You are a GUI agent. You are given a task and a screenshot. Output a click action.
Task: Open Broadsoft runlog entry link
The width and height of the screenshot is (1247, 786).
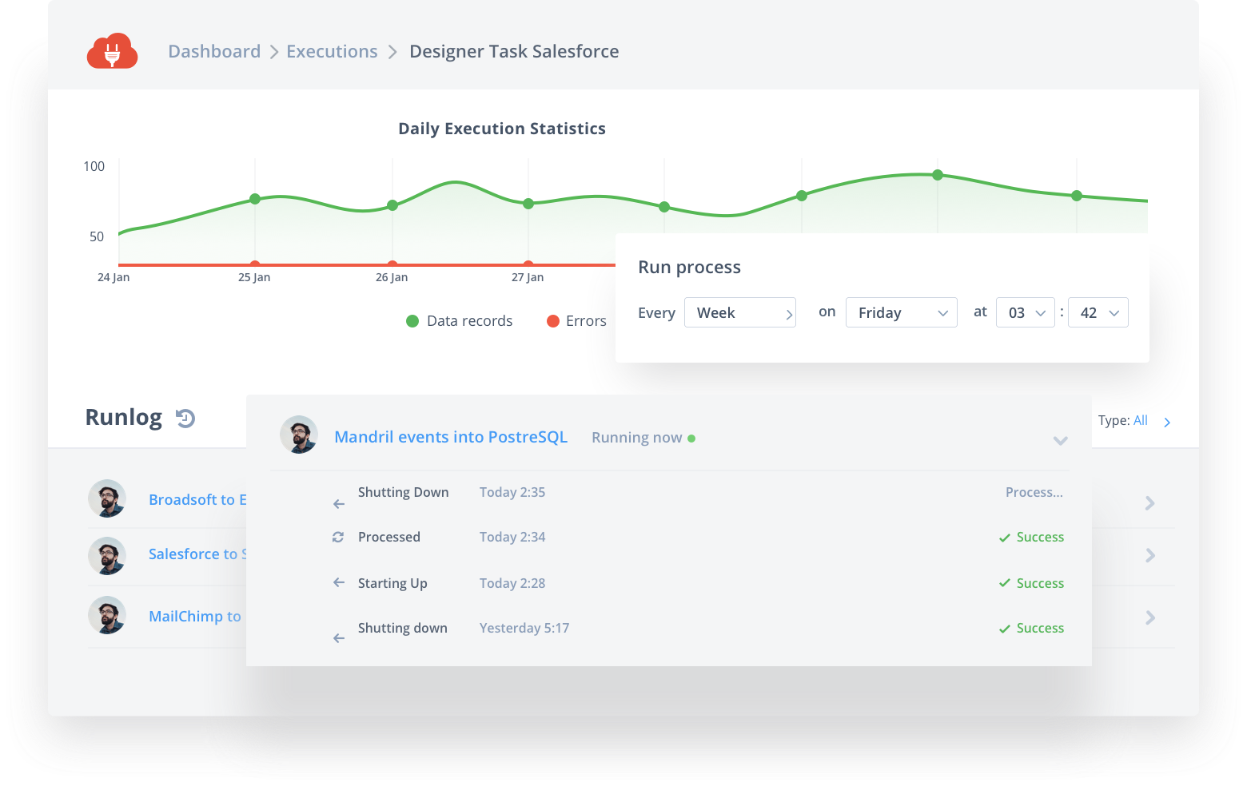(x=197, y=499)
